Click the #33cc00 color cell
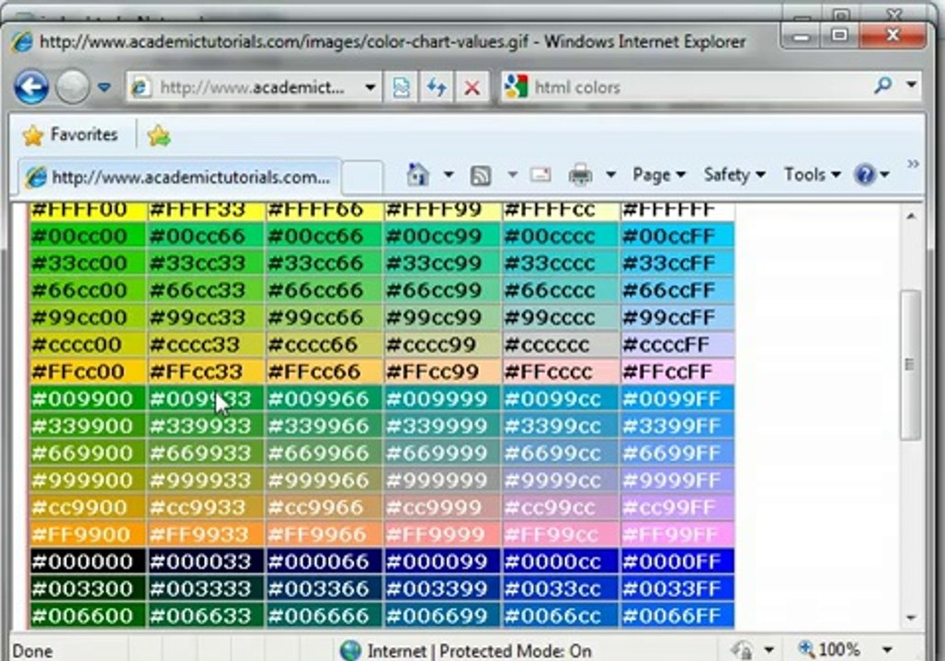This screenshot has width=945, height=661. click(88, 263)
